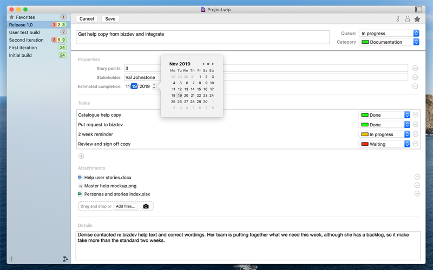Open status dropdown for 2 week reminder
Image resolution: width=433 pixels, height=270 pixels.
[x=384, y=134]
